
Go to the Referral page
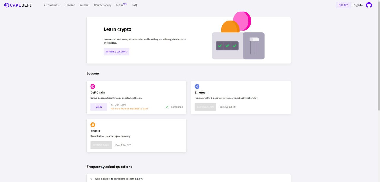(84, 5)
